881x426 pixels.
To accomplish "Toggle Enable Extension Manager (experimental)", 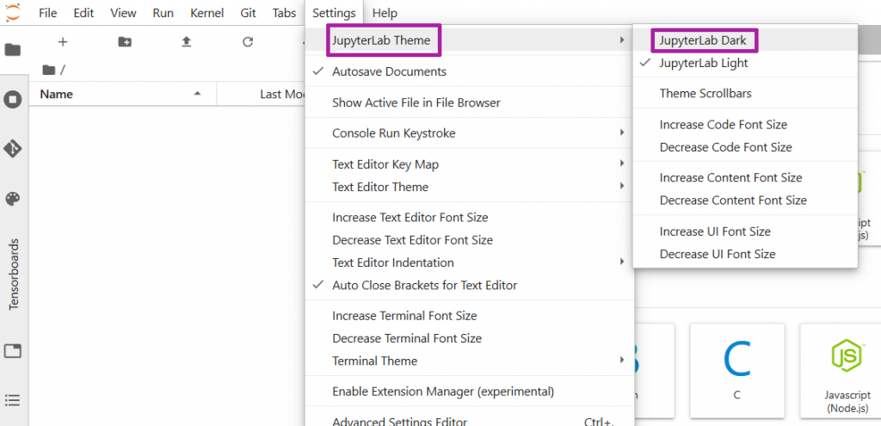I will [x=470, y=391].
